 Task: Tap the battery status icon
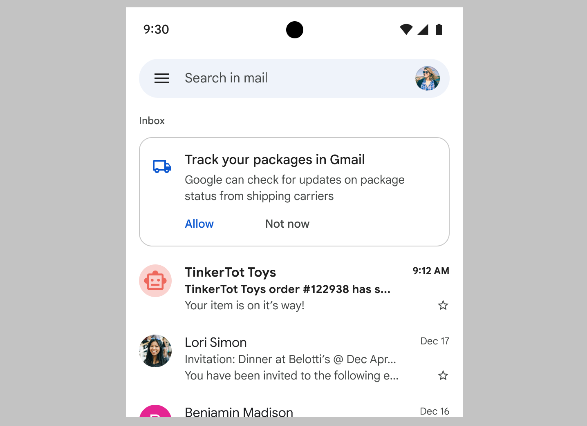[439, 29]
